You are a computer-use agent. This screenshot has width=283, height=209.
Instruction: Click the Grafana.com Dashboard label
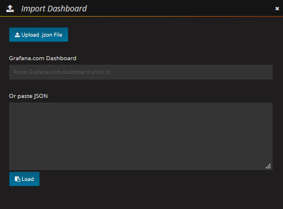point(42,58)
